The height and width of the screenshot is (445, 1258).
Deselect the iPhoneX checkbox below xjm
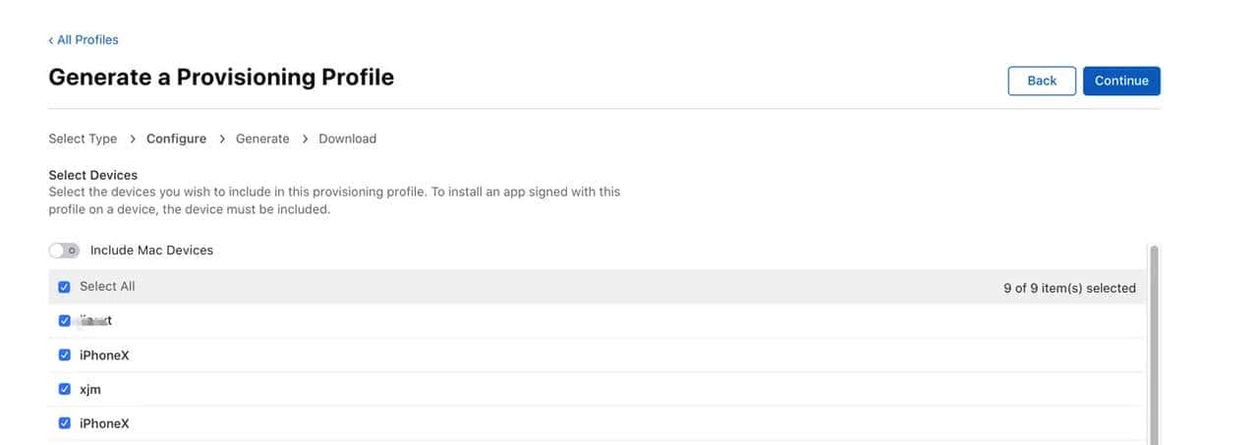pyautogui.click(x=65, y=423)
